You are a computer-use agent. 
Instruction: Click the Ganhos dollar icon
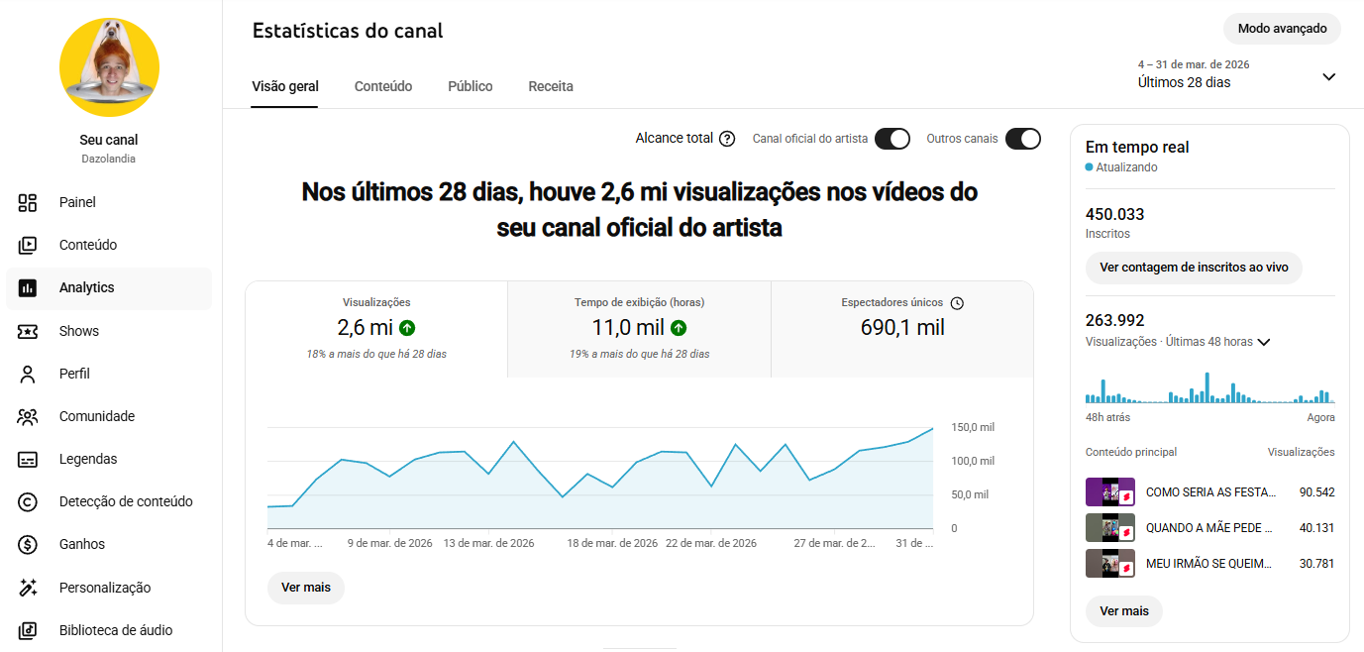tap(28, 544)
